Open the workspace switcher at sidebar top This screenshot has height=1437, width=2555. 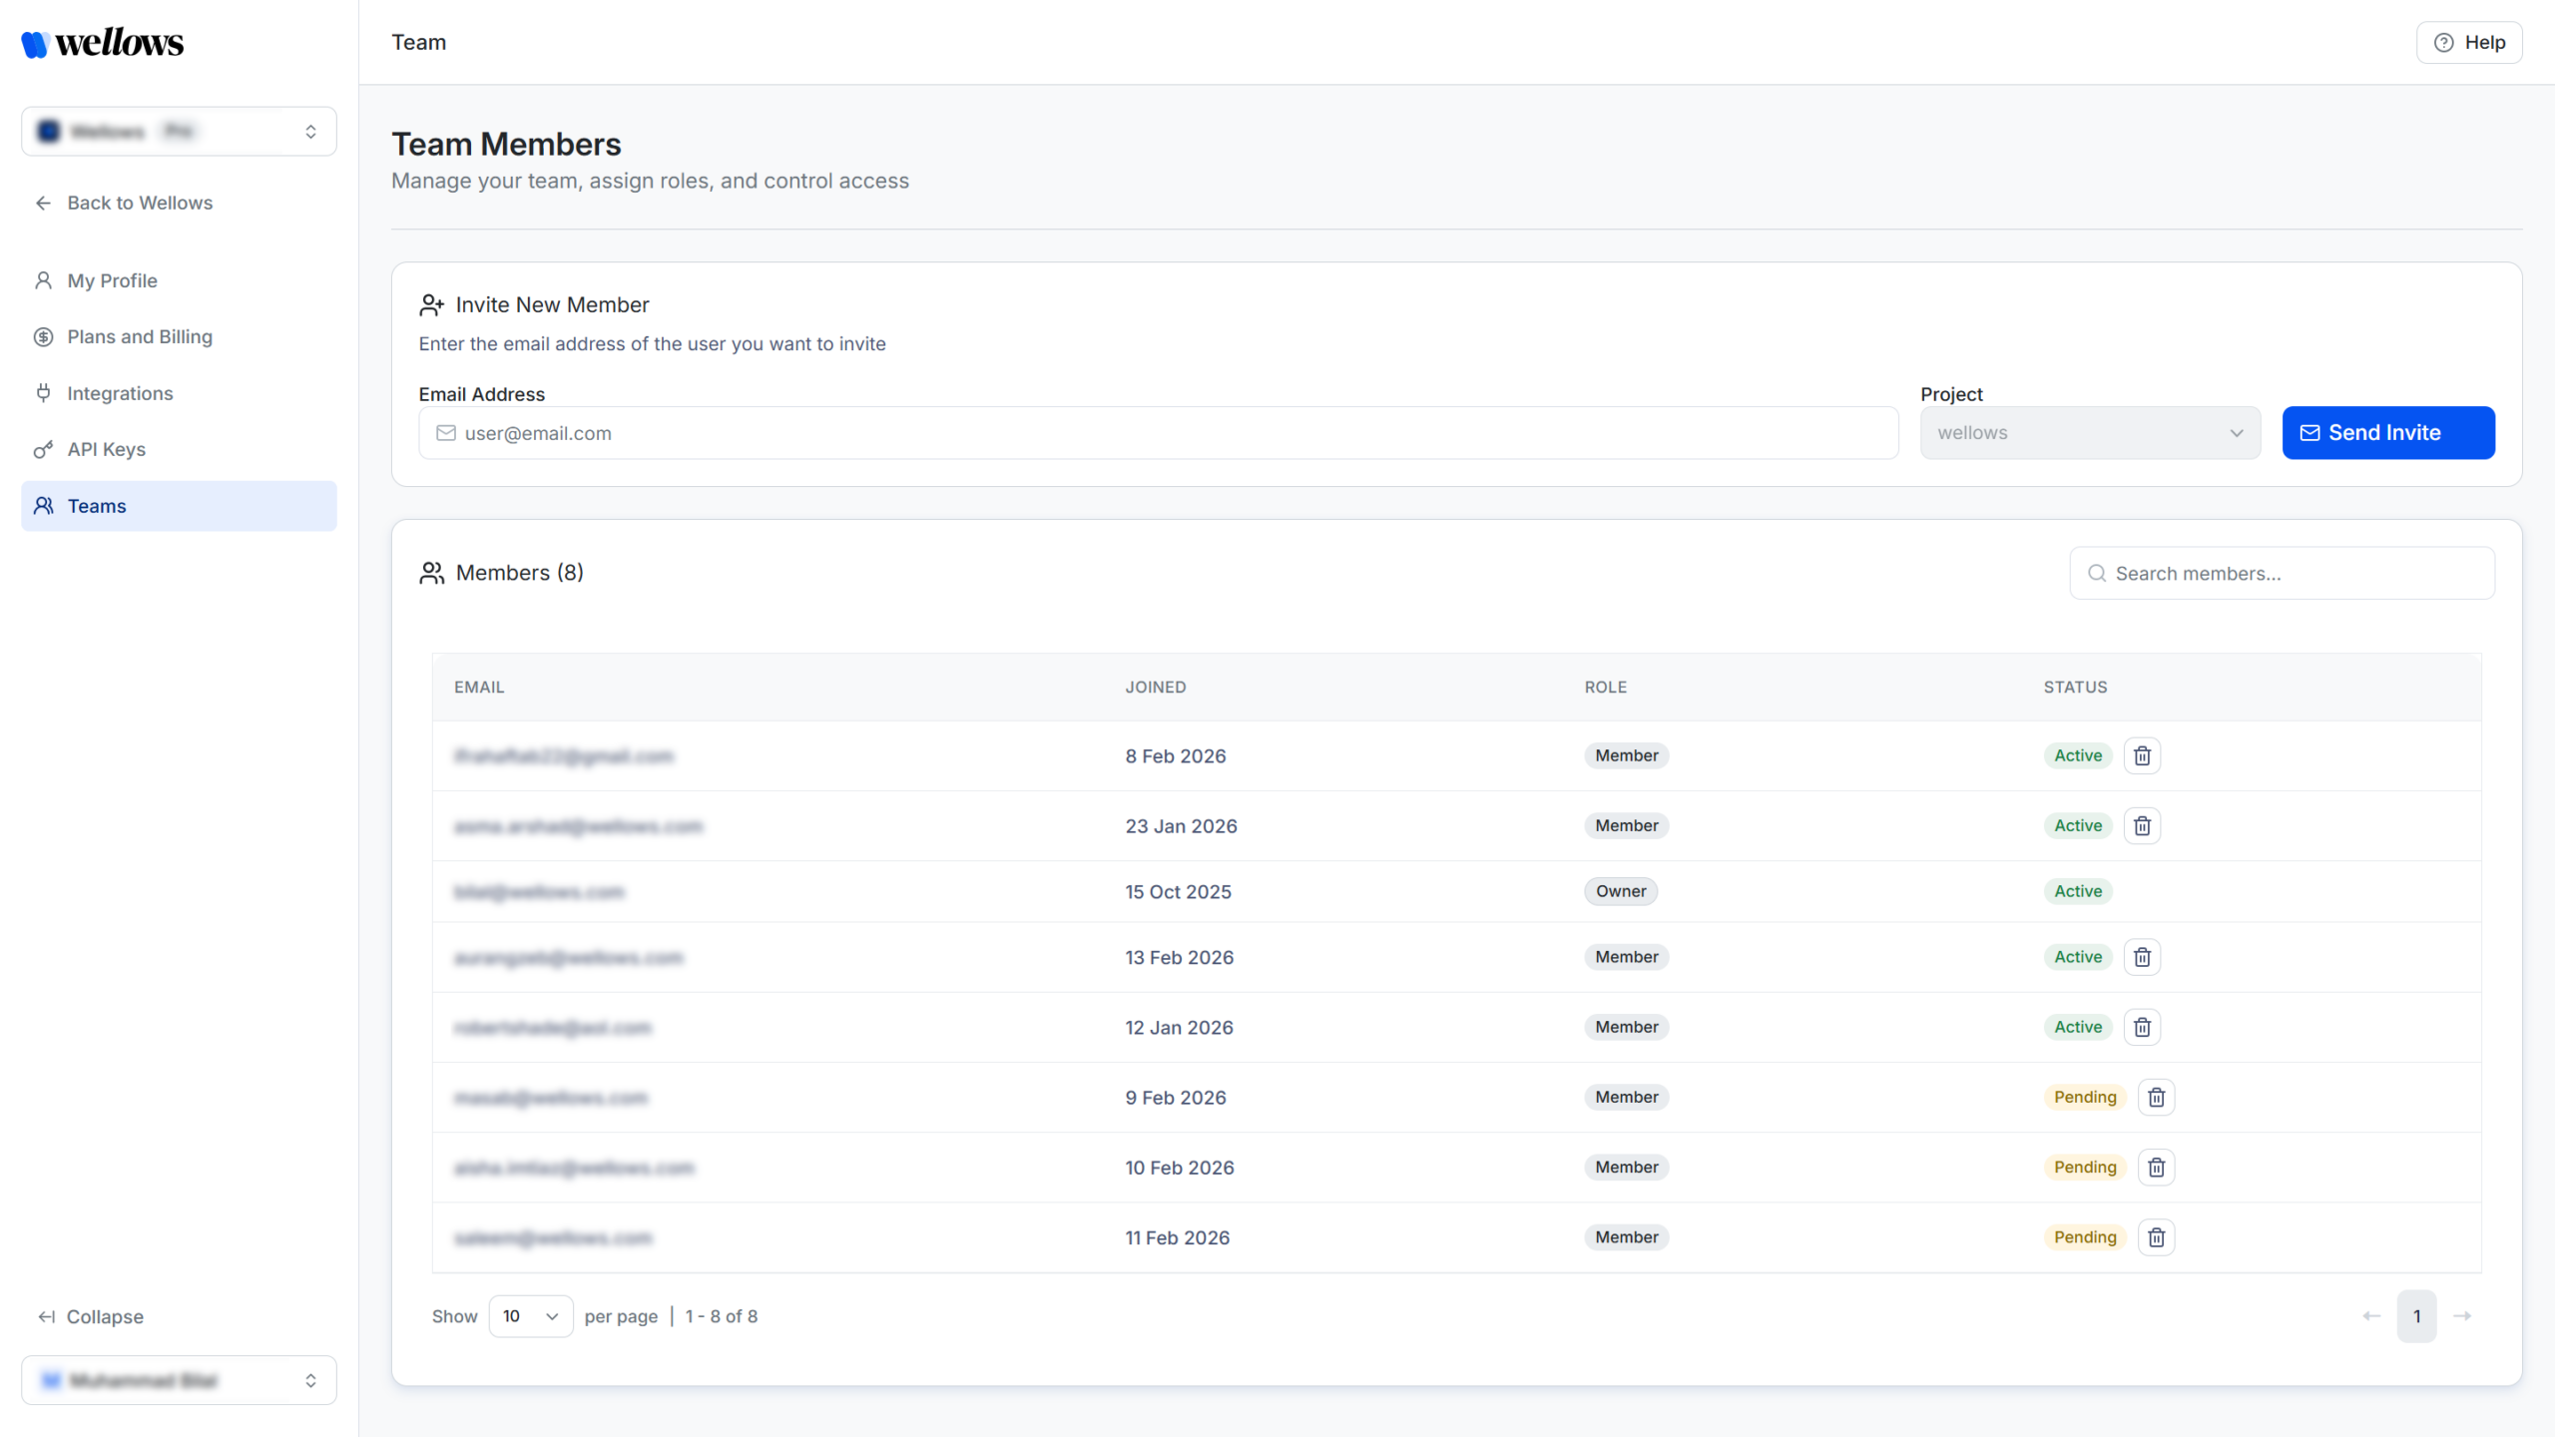click(179, 132)
